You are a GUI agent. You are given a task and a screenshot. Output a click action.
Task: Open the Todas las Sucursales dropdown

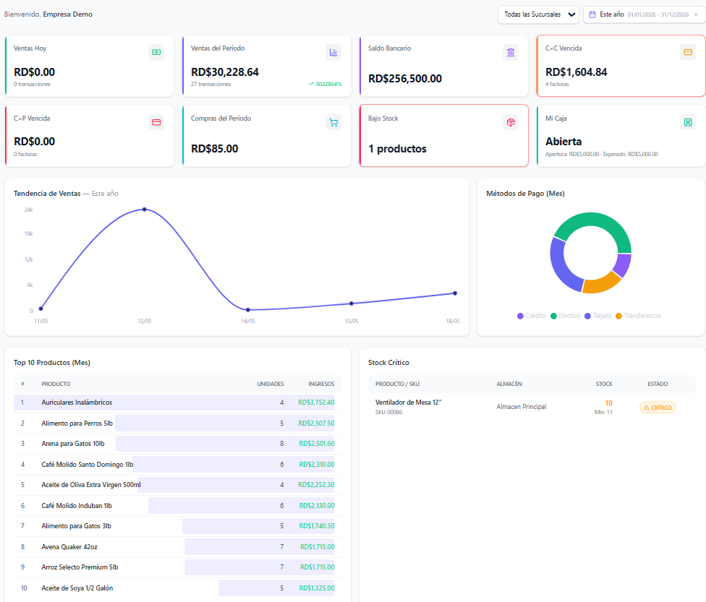(x=538, y=14)
